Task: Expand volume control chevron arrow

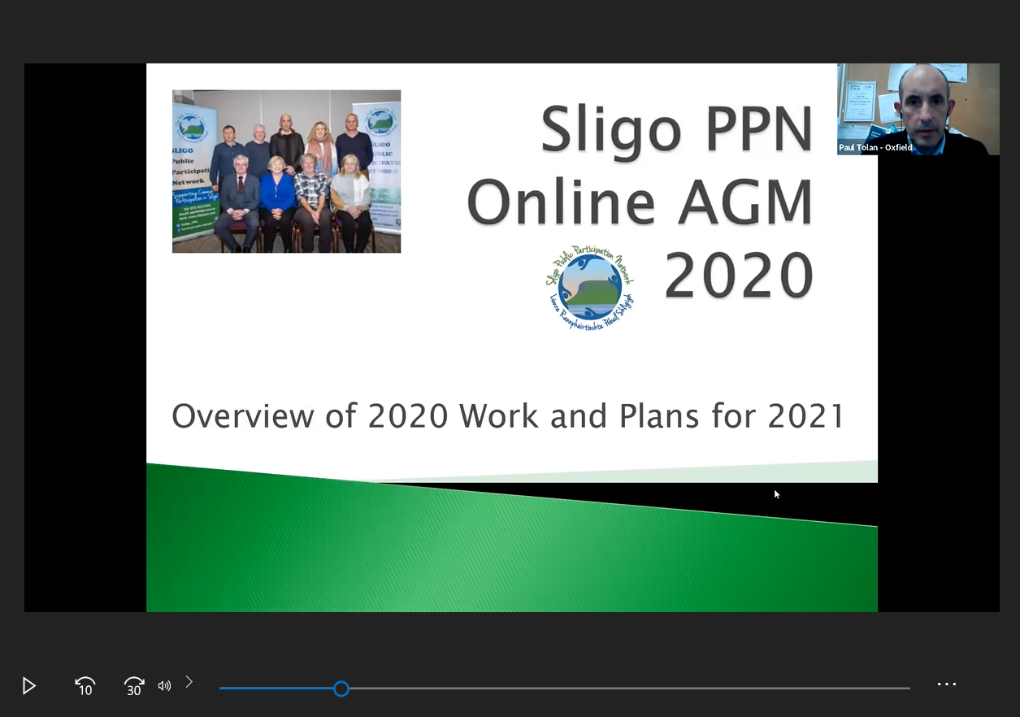Action: coord(189,682)
